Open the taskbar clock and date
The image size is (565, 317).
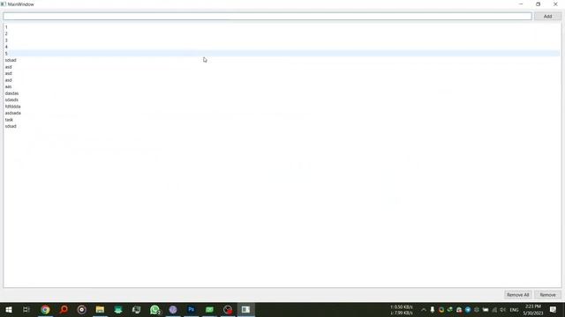click(x=533, y=310)
